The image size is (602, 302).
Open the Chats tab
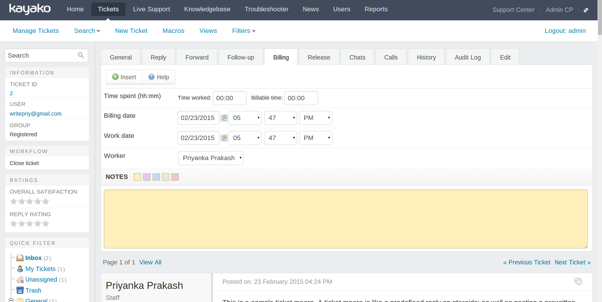click(357, 57)
